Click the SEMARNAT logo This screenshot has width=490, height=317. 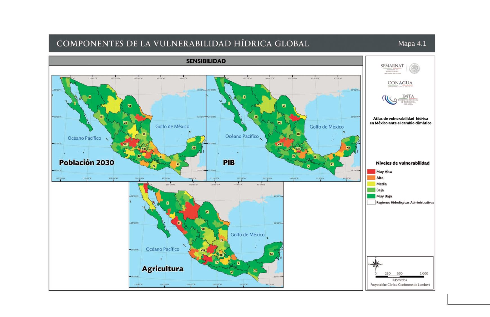point(392,68)
